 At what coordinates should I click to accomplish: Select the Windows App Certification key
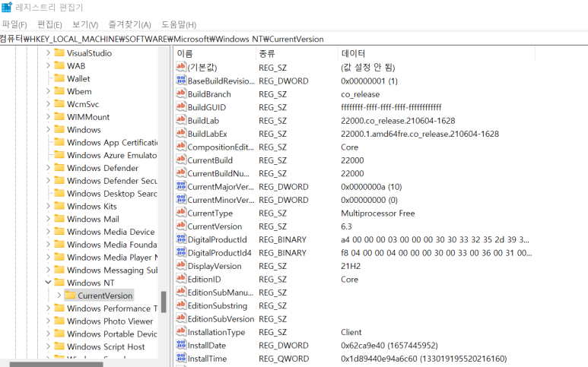pyautogui.click(x=112, y=142)
